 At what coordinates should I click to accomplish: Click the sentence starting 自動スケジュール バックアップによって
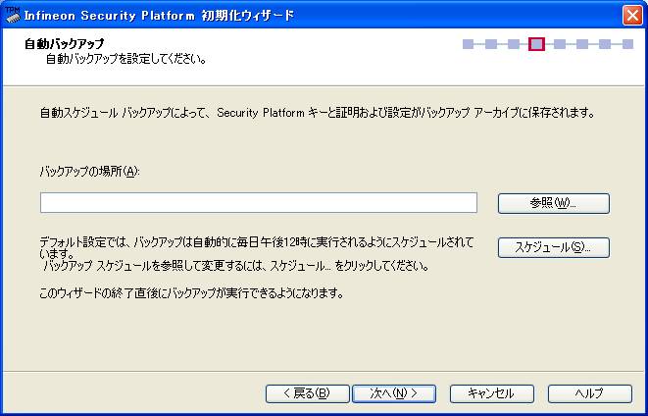point(318,113)
